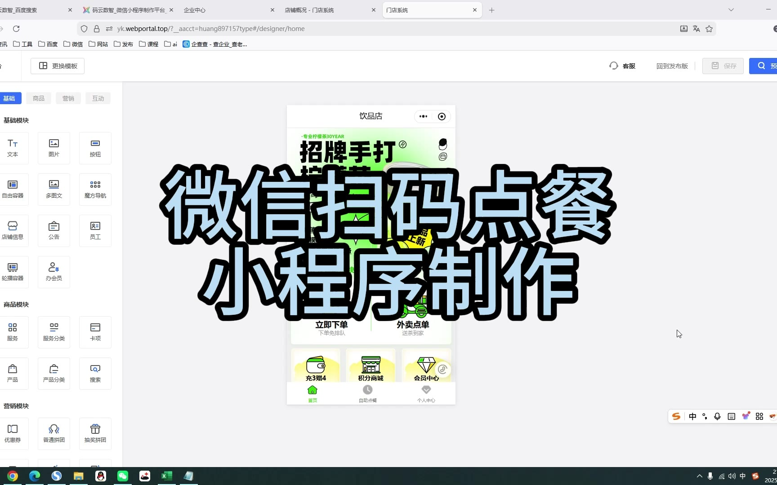Insert the 办会员 membership module
777x485 pixels.
pyautogui.click(x=54, y=272)
